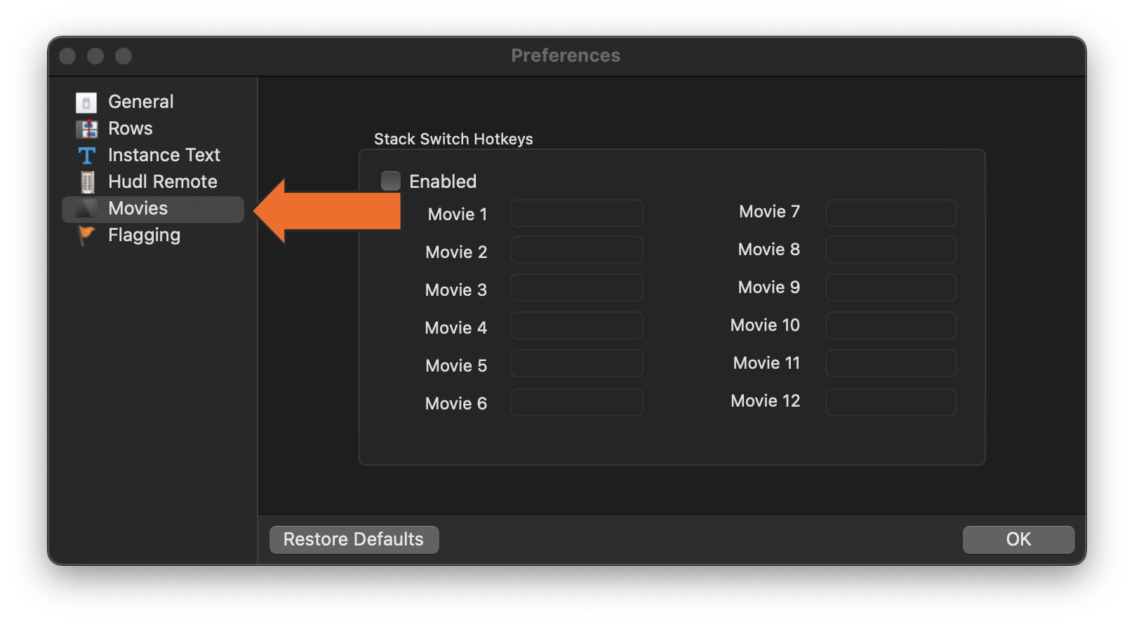This screenshot has height=624, width=1134.
Task: Click the Preferences window title
Action: click(x=566, y=55)
